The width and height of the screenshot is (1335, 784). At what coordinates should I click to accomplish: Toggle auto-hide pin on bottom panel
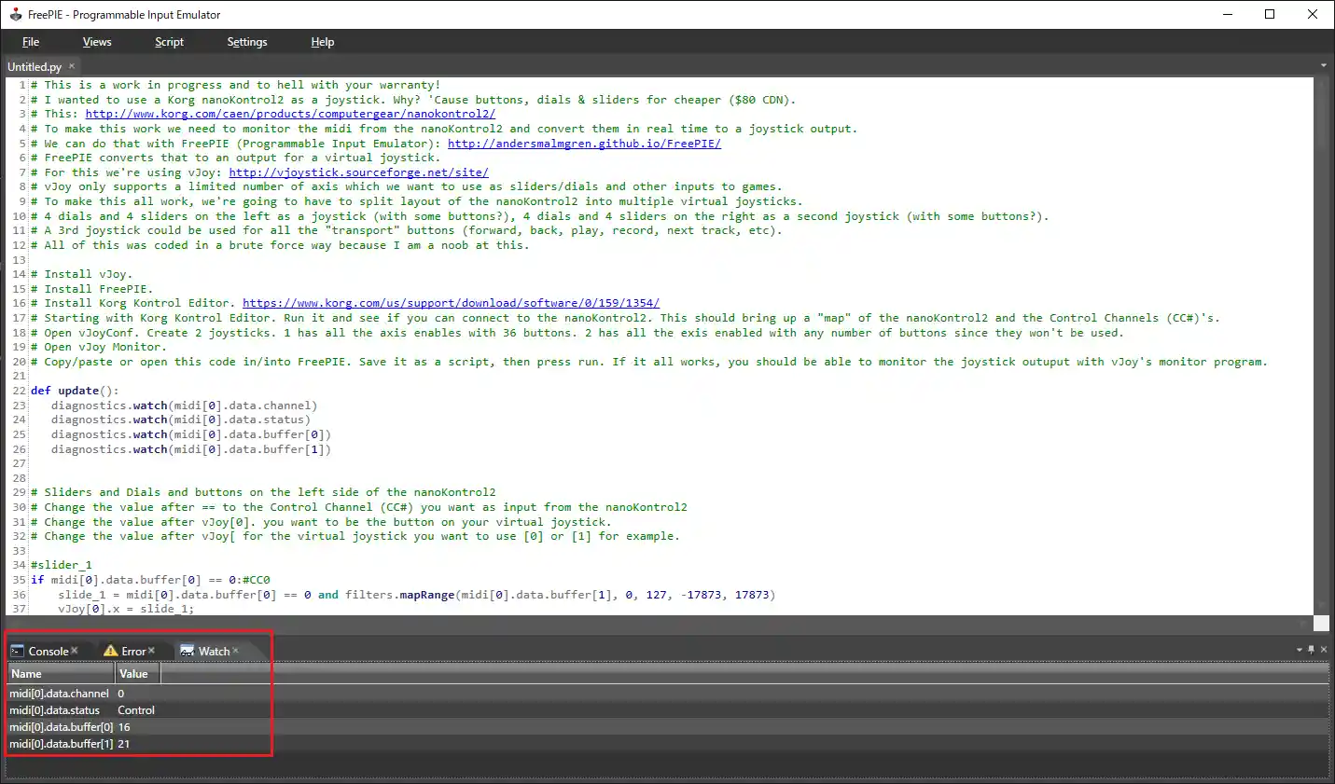click(x=1311, y=650)
